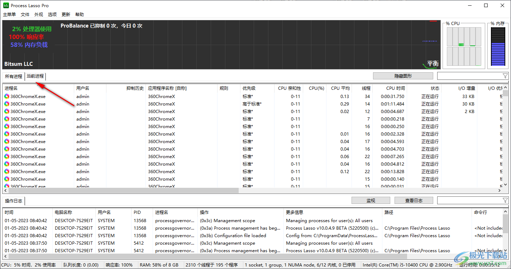The width and height of the screenshot is (511, 269).
Task: Click status bar entry 响应率: 100%
Action: click(119, 265)
